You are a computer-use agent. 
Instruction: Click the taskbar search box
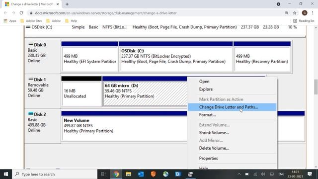click(x=55, y=174)
